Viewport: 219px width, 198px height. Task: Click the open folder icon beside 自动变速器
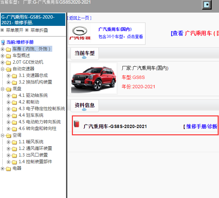tap(8, 69)
